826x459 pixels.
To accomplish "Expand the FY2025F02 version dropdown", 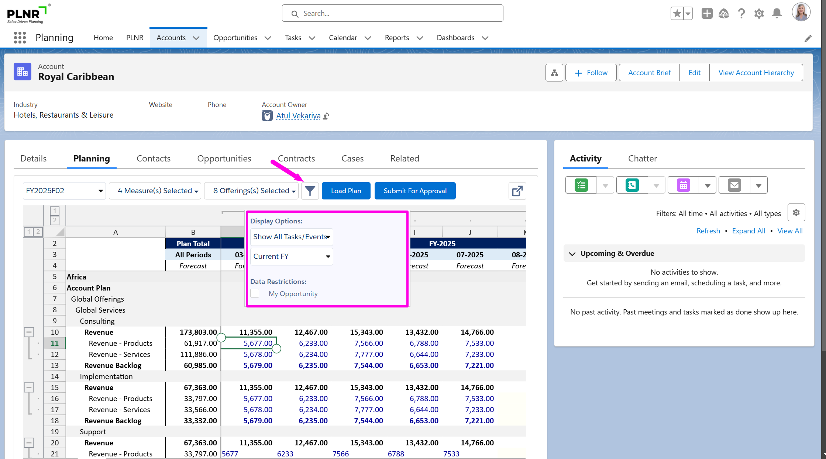I will click(64, 191).
